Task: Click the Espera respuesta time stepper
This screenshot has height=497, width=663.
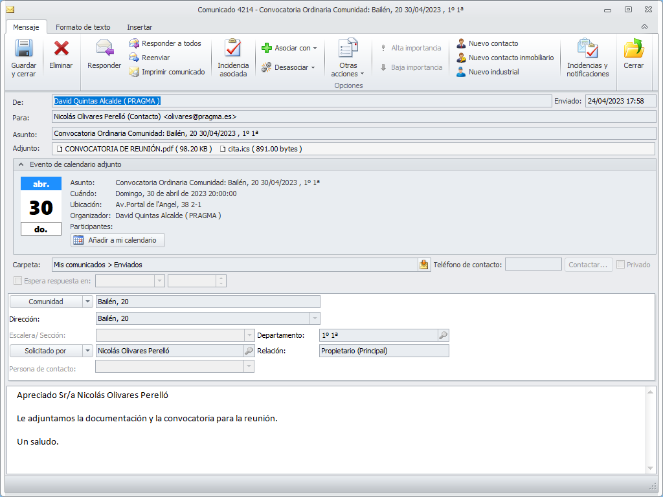Action: [x=221, y=281]
